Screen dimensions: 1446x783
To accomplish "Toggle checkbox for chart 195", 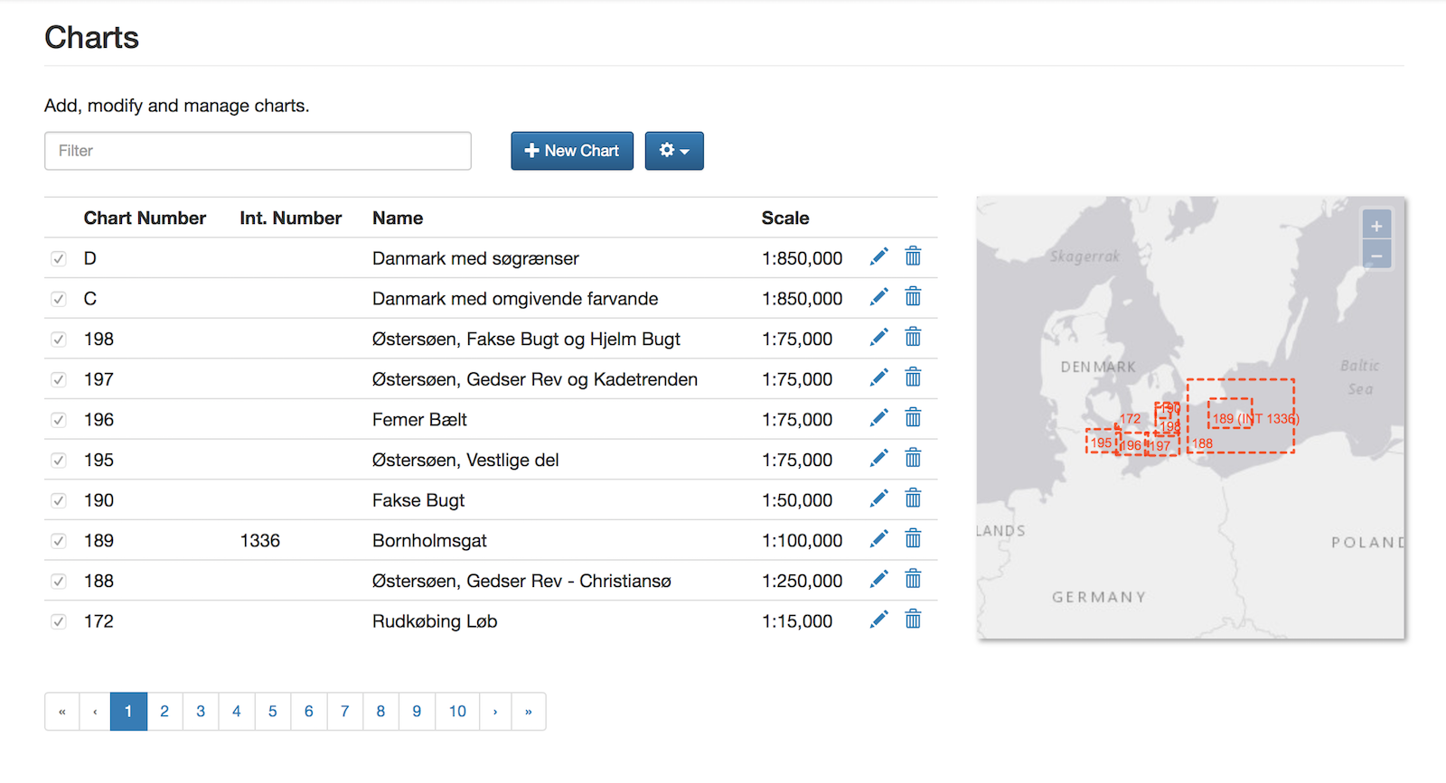I will pos(59,461).
